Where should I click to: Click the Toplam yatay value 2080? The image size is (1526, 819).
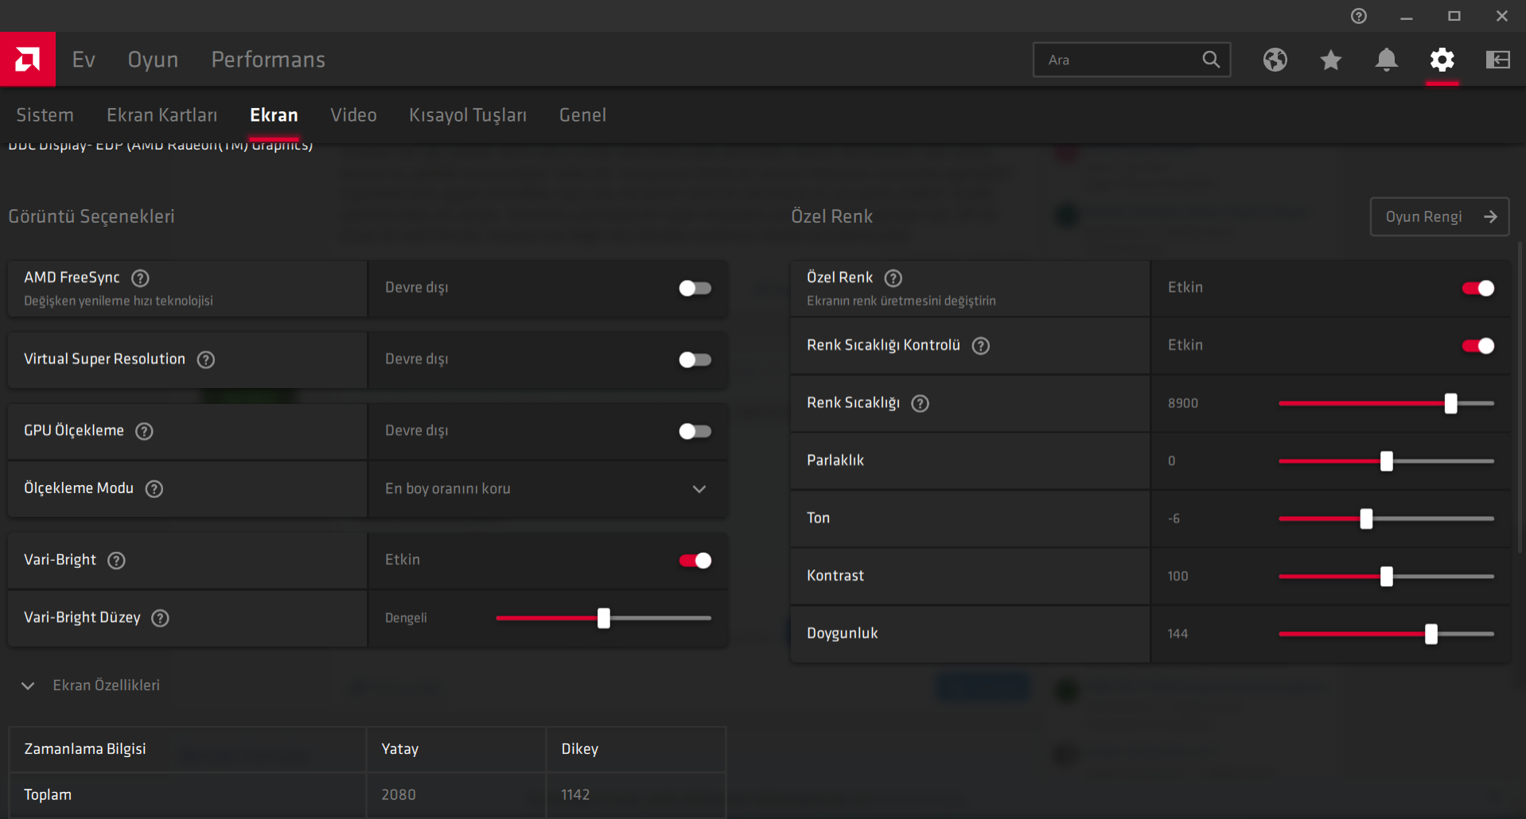coord(399,794)
